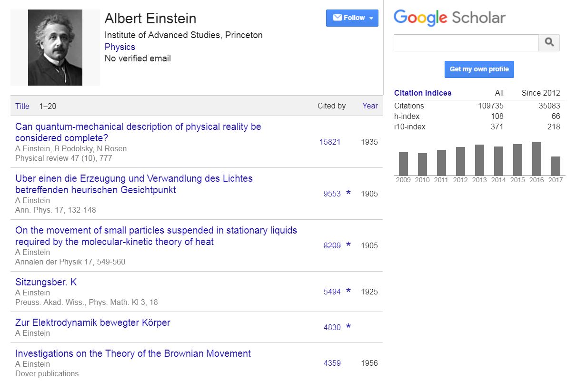Open the Citation indices link
The height and width of the screenshot is (381, 576).
tap(423, 93)
